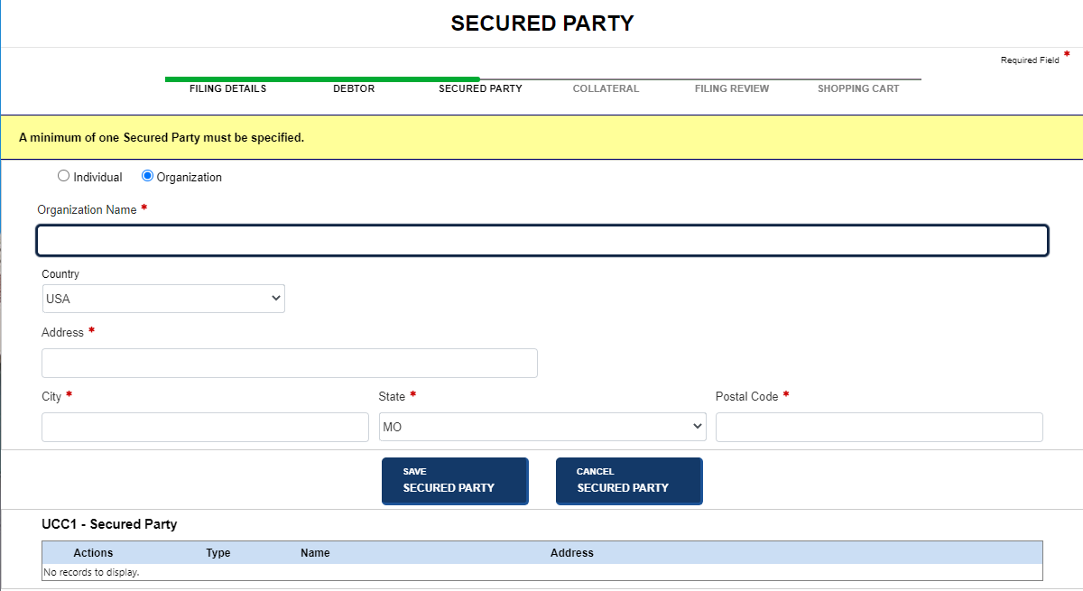1083x591 pixels.
Task: Go to the DEBTOR step
Action: (353, 88)
